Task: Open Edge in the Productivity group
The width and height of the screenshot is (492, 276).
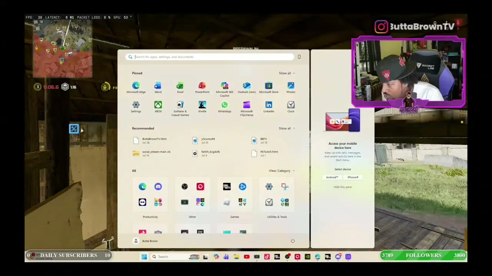Action: pos(142,187)
